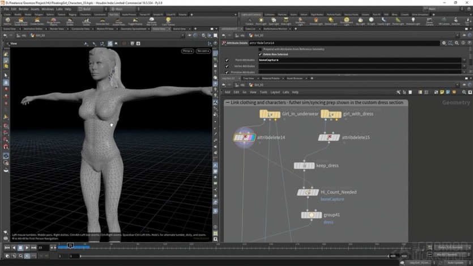473x266 pixels.
Task: Open the Render menu
Action: [23, 9]
